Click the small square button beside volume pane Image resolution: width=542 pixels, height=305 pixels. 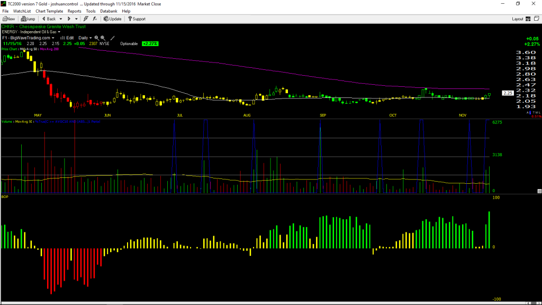tap(539, 191)
